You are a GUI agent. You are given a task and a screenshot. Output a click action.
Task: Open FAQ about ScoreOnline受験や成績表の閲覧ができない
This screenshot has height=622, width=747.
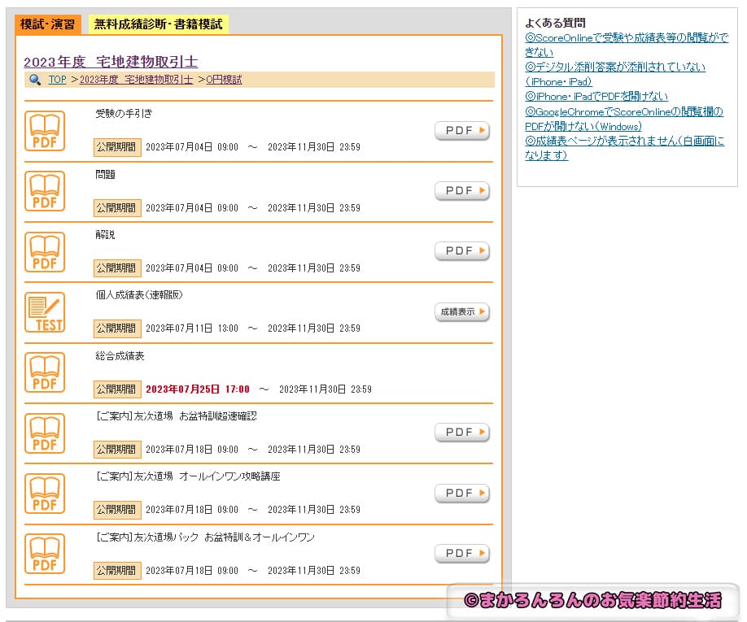(627, 45)
